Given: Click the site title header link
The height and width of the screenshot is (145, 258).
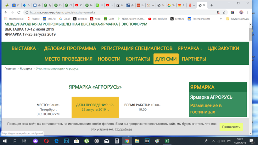Looking at the screenshot, I should coord(76,24).
